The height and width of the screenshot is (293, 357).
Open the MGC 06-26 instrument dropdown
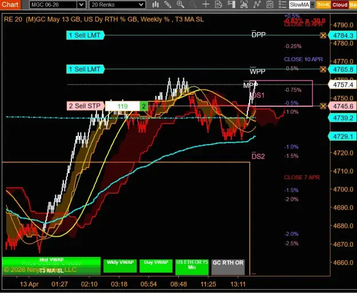pyautogui.click(x=81, y=5)
